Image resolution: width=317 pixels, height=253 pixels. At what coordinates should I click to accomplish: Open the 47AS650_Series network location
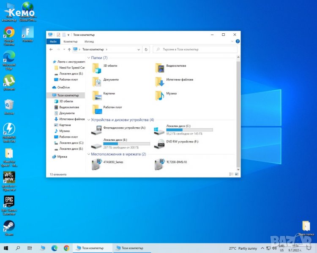(x=96, y=164)
